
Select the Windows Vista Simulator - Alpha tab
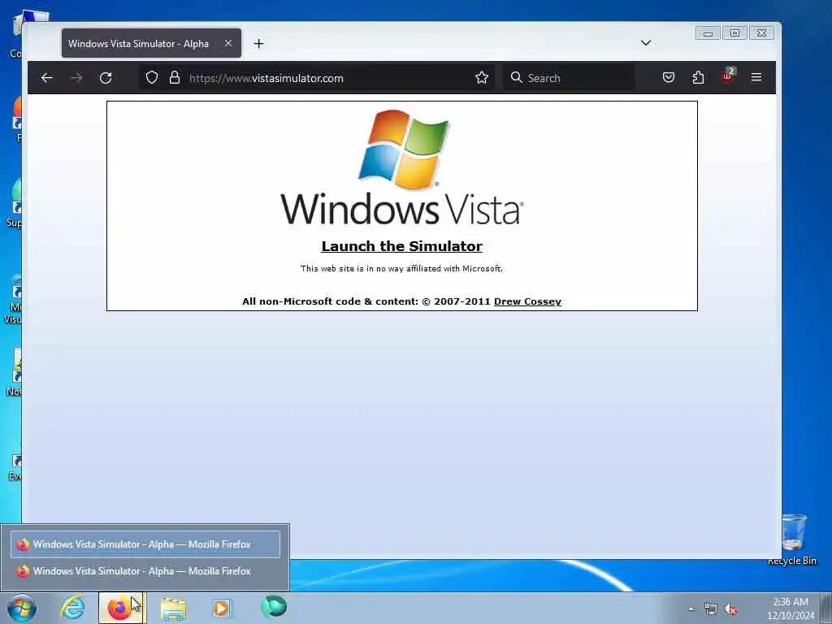151,44
